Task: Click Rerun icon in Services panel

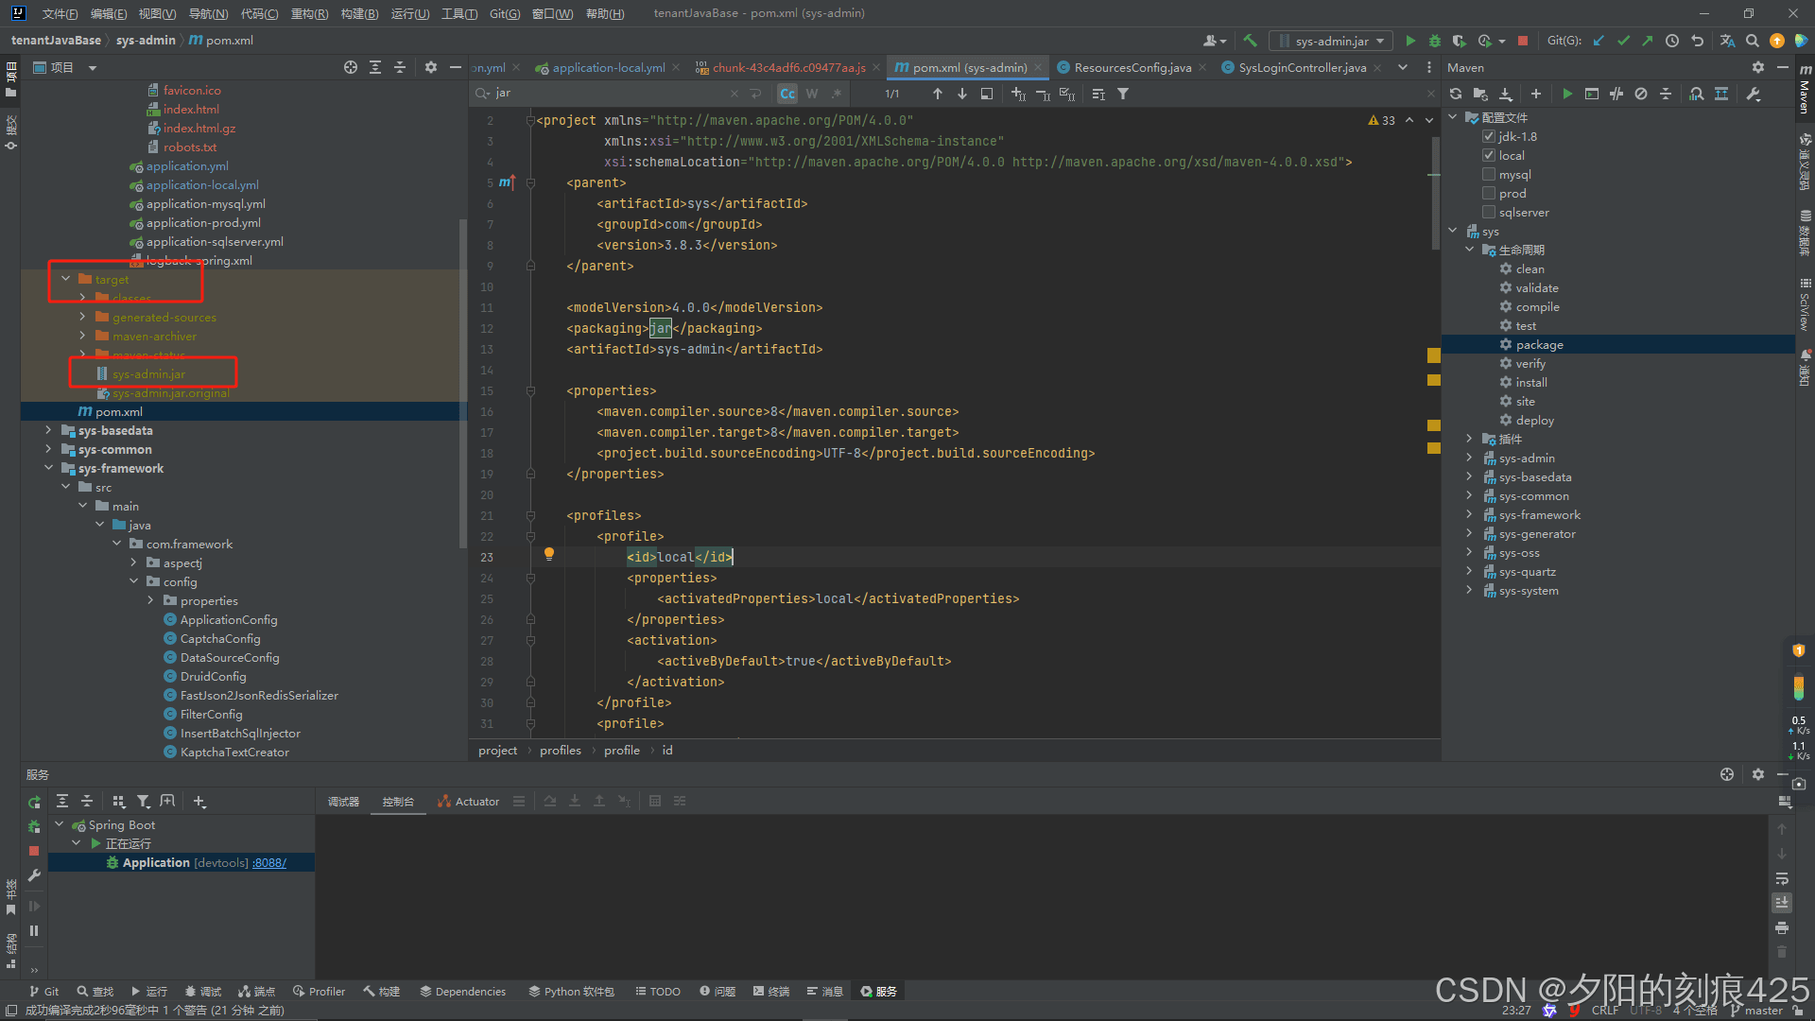Action: pyautogui.click(x=34, y=802)
